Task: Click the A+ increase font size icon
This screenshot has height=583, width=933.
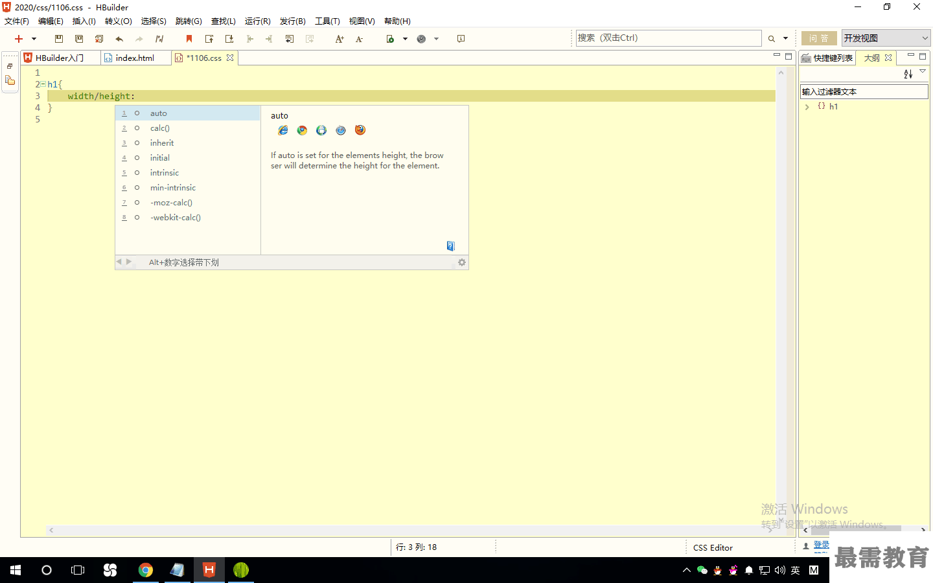Action: (340, 39)
